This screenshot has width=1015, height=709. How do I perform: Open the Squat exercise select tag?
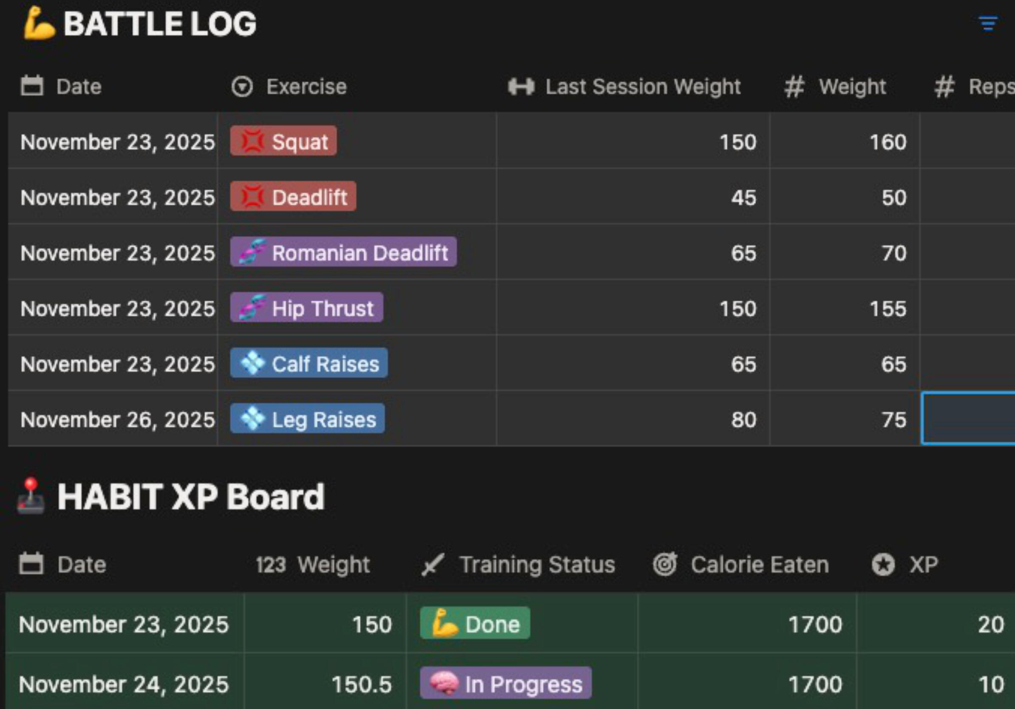pos(284,142)
